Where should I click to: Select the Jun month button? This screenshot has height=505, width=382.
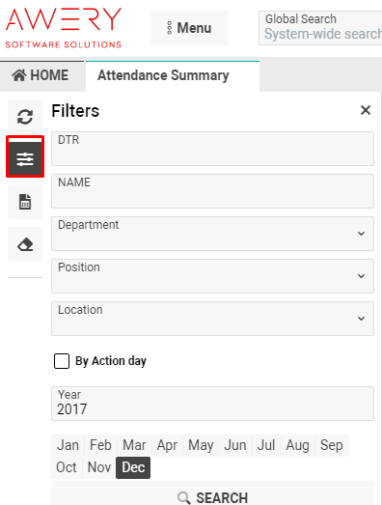[235, 445]
